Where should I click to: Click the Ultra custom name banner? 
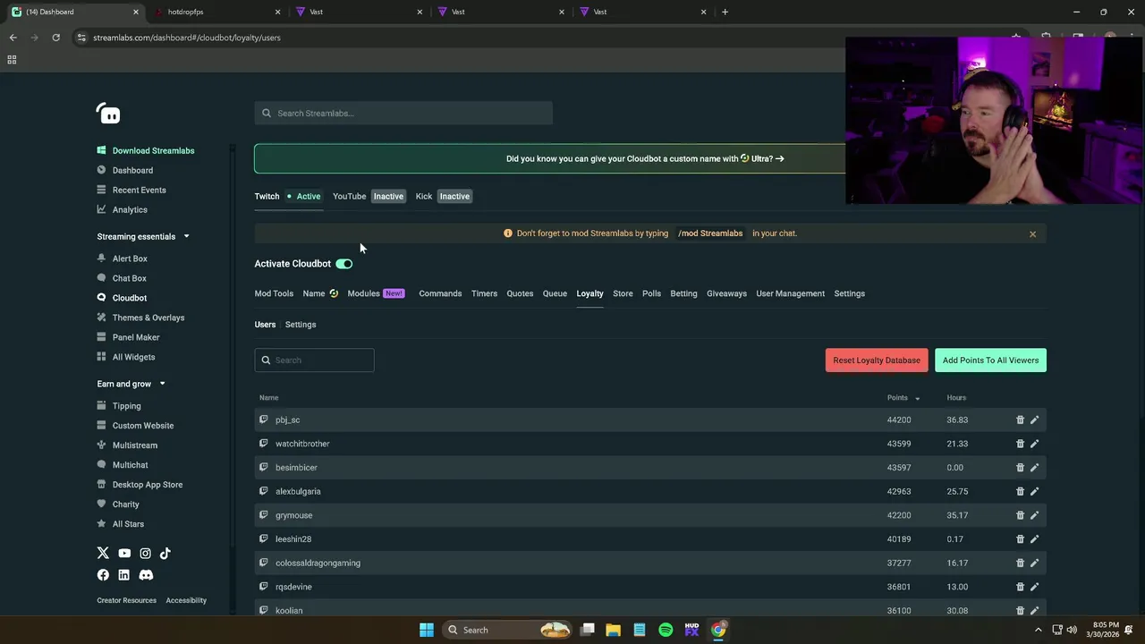(x=644, y=159)
